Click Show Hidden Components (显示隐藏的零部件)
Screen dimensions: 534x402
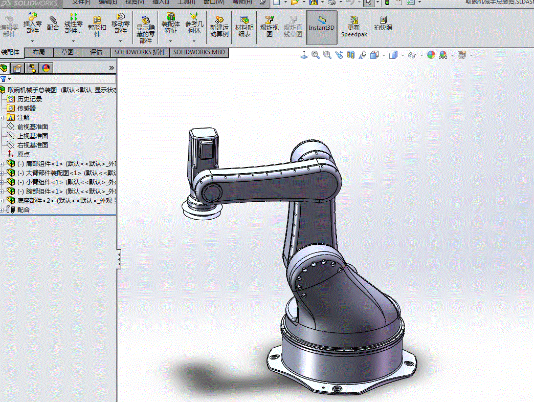(145, 29)
